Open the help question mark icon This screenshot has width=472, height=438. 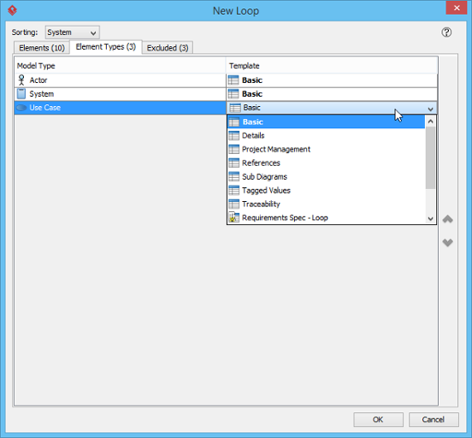446,33
